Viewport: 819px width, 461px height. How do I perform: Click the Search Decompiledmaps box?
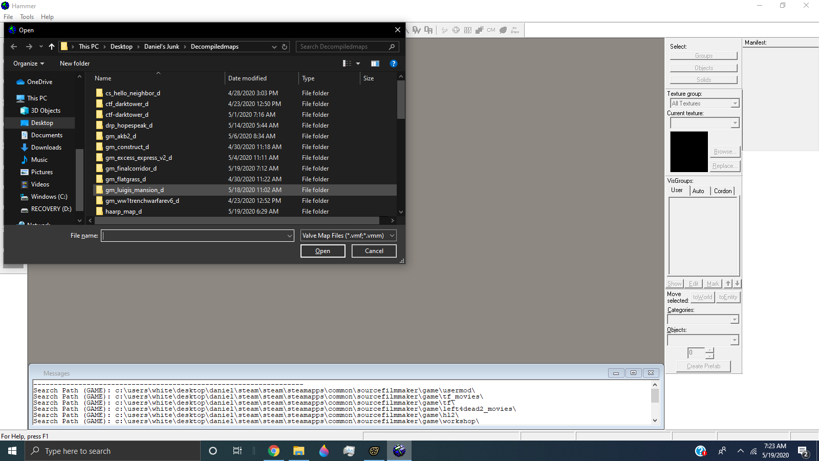(x=348, y=47)
